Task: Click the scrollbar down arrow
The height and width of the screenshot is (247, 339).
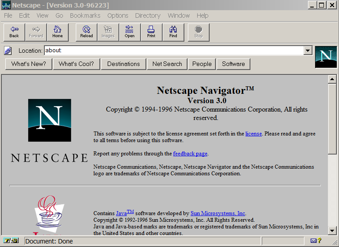Action: coord(332,231)
